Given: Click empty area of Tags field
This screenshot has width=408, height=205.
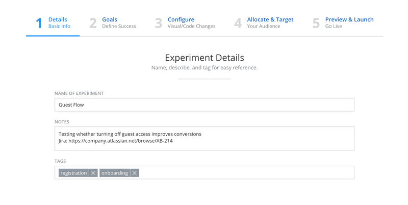Looking at the screenshot, I should 245,173.
